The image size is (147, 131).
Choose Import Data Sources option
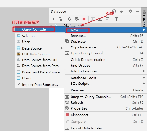(40, 85)
